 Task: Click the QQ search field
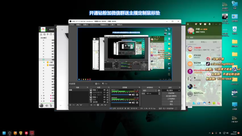tap(204, 37)
